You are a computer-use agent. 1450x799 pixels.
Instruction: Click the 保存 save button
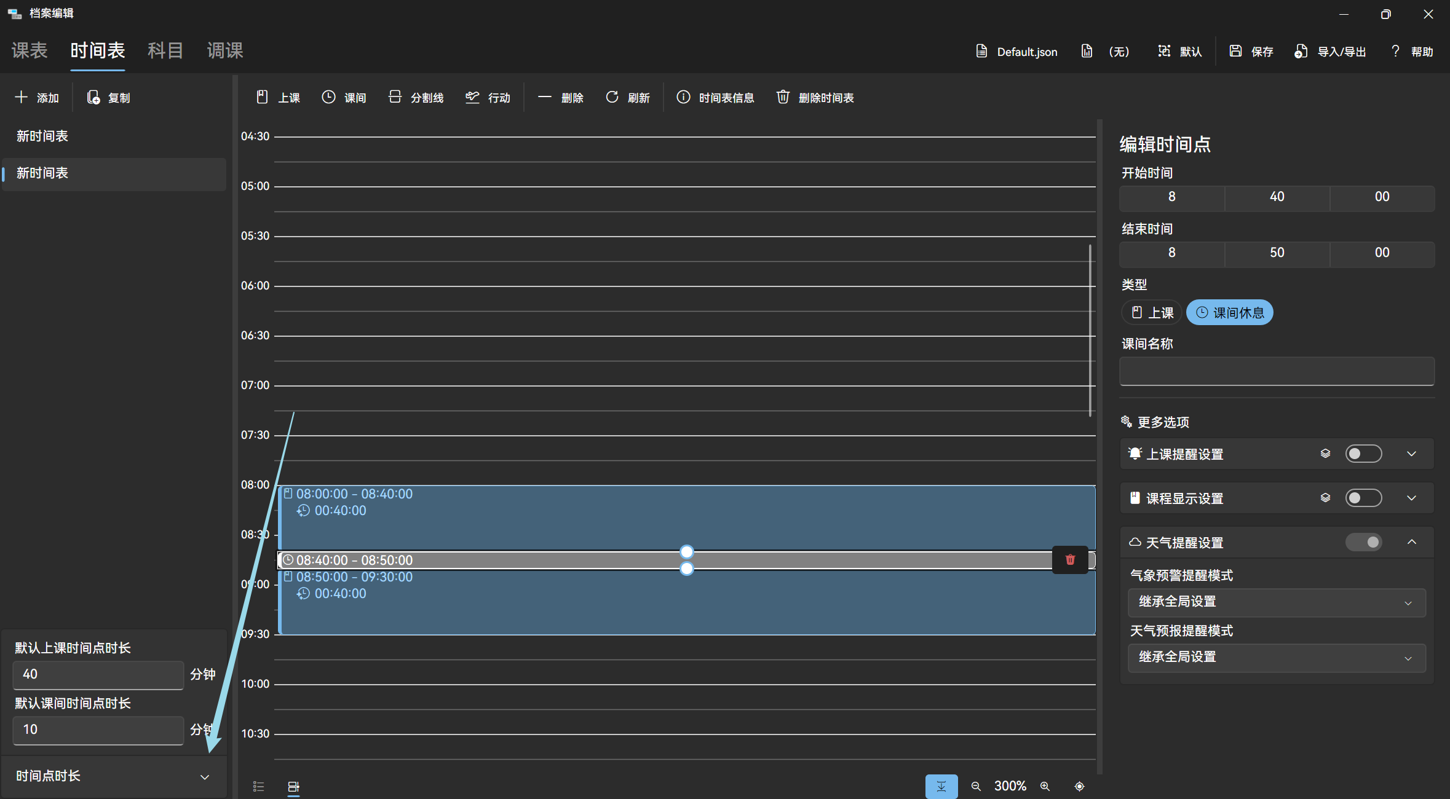(x=1251, y=52)
